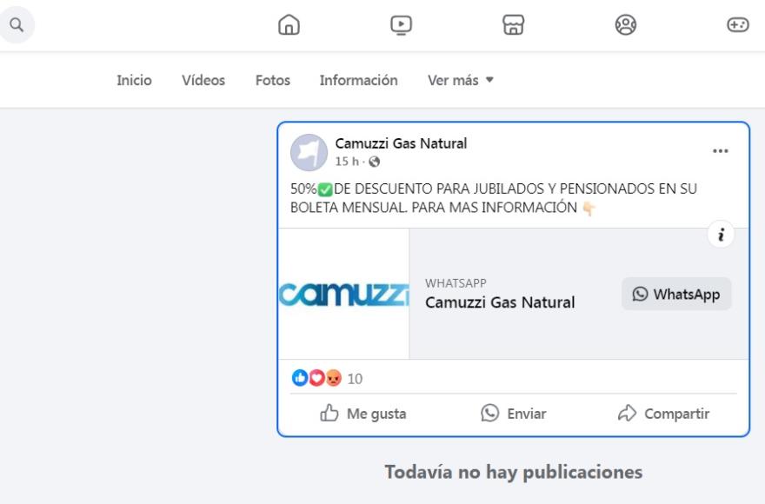
Task: Expand the Ver más dropdown
Action: click(x=461, y=80)
